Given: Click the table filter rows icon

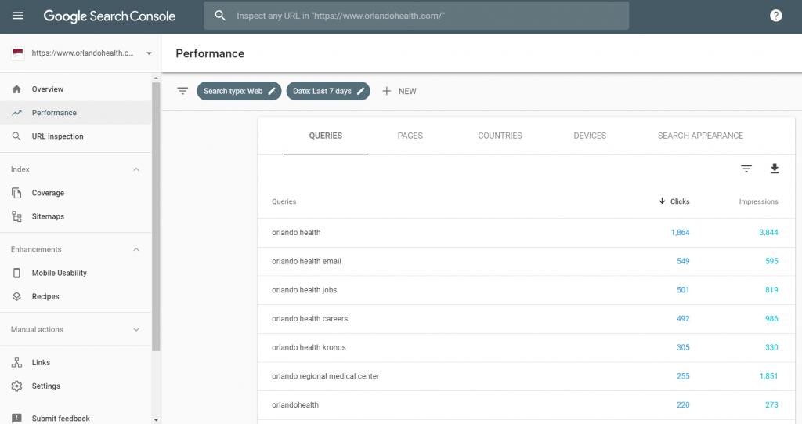Looking at the screenshot, I should click(746, 169).
